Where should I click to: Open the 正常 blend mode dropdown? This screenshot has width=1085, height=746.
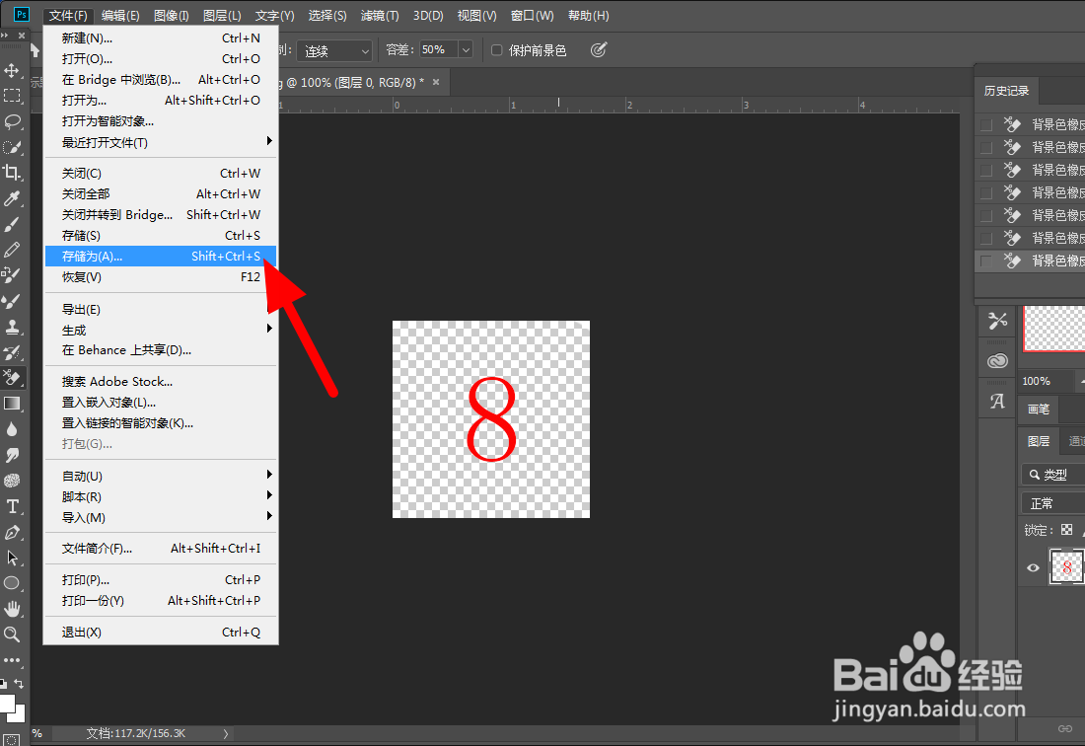1052,503
